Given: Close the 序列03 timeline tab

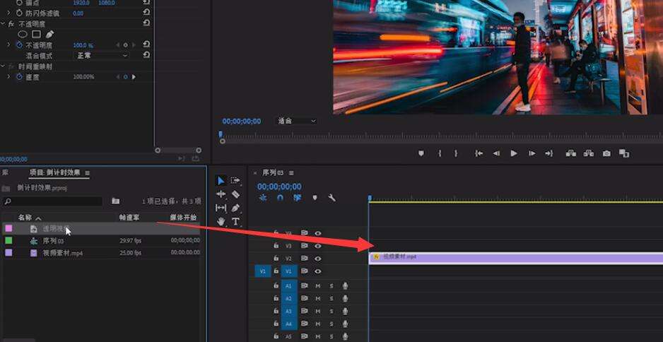Looking at the screenshot, I should pyautogui.click(x=255, y=173).
